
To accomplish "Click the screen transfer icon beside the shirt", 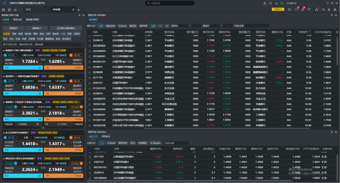I will (276, 3).
